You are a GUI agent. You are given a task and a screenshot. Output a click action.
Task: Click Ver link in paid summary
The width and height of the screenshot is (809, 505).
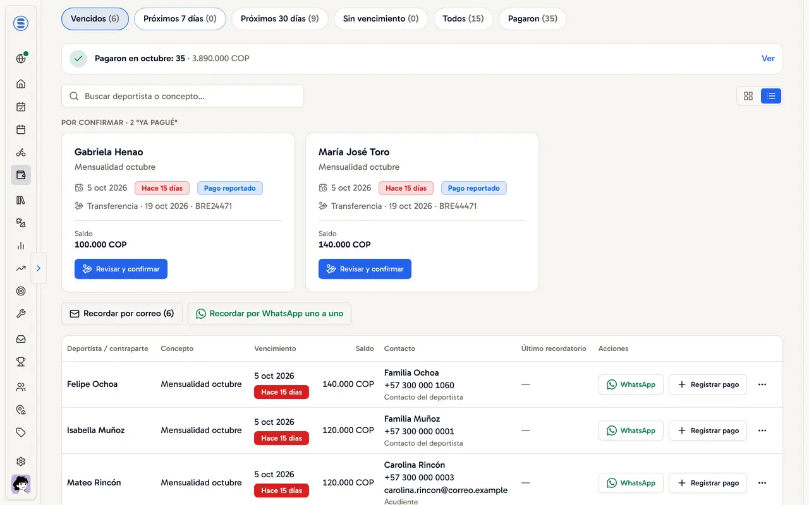pos(768,58)
